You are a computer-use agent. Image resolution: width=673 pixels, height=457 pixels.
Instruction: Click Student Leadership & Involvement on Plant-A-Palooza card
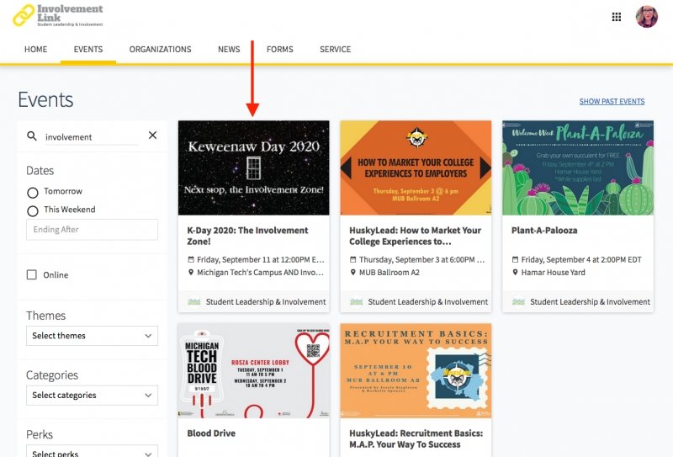pos(591,302)
